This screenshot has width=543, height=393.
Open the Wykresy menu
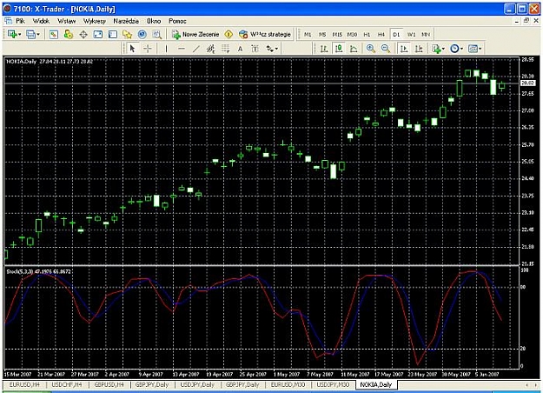95,21
